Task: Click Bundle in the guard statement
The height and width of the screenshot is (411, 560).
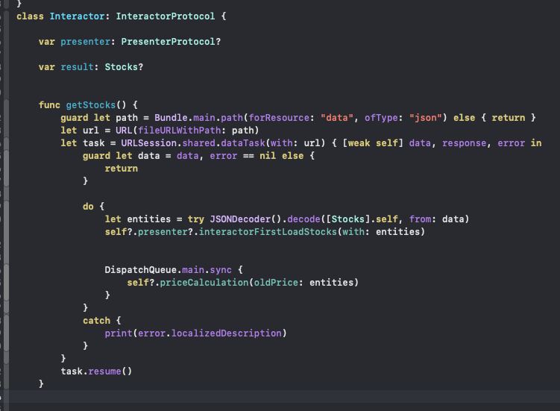Action: coord(171,118)
